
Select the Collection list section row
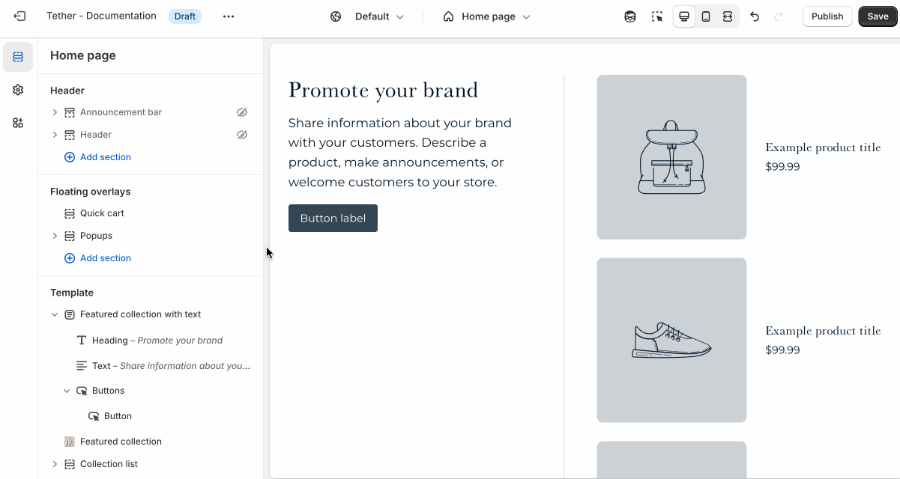click(150, 464)
